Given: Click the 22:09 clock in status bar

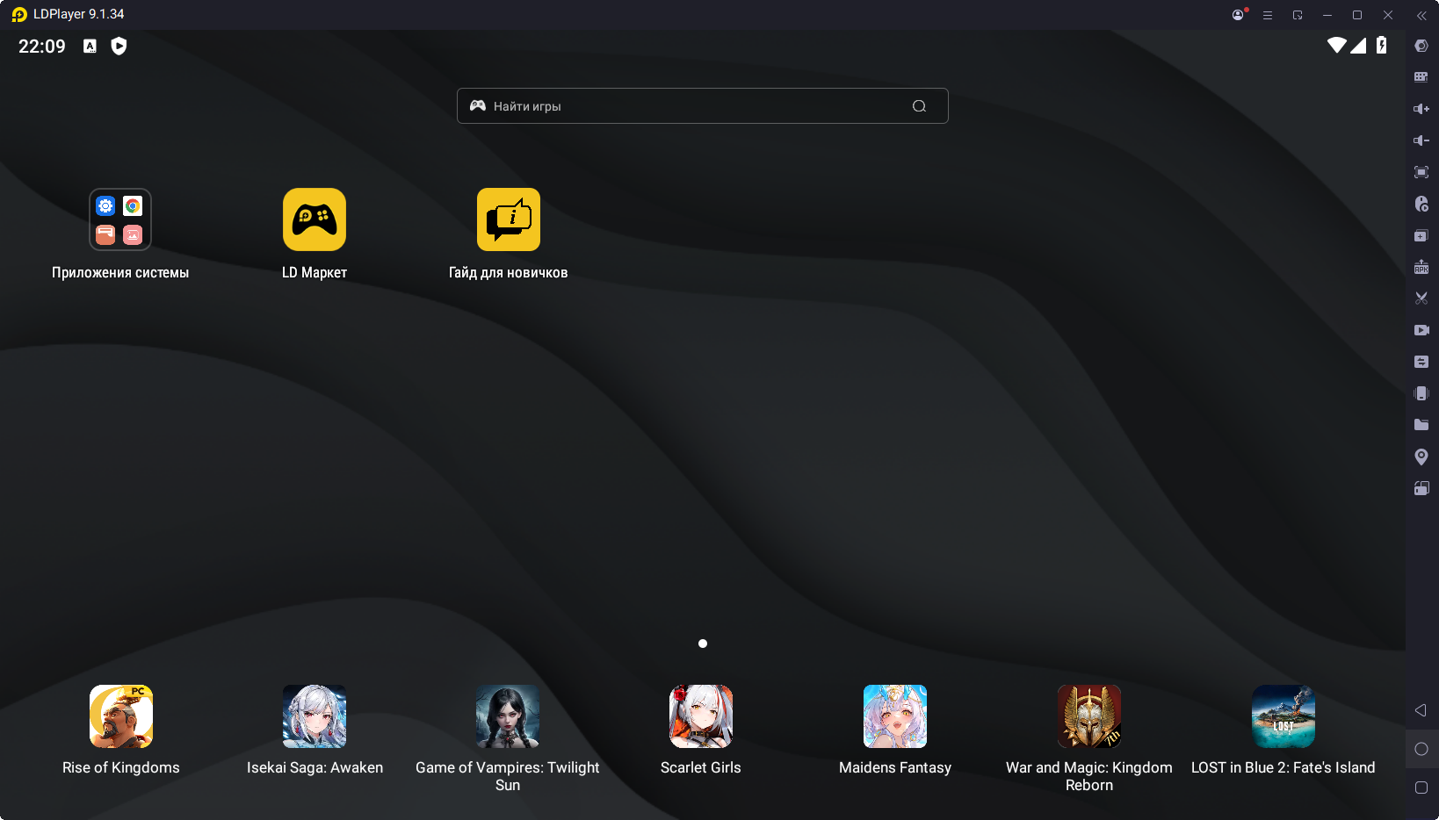Looking at the screenshot, I should [42, 47].
